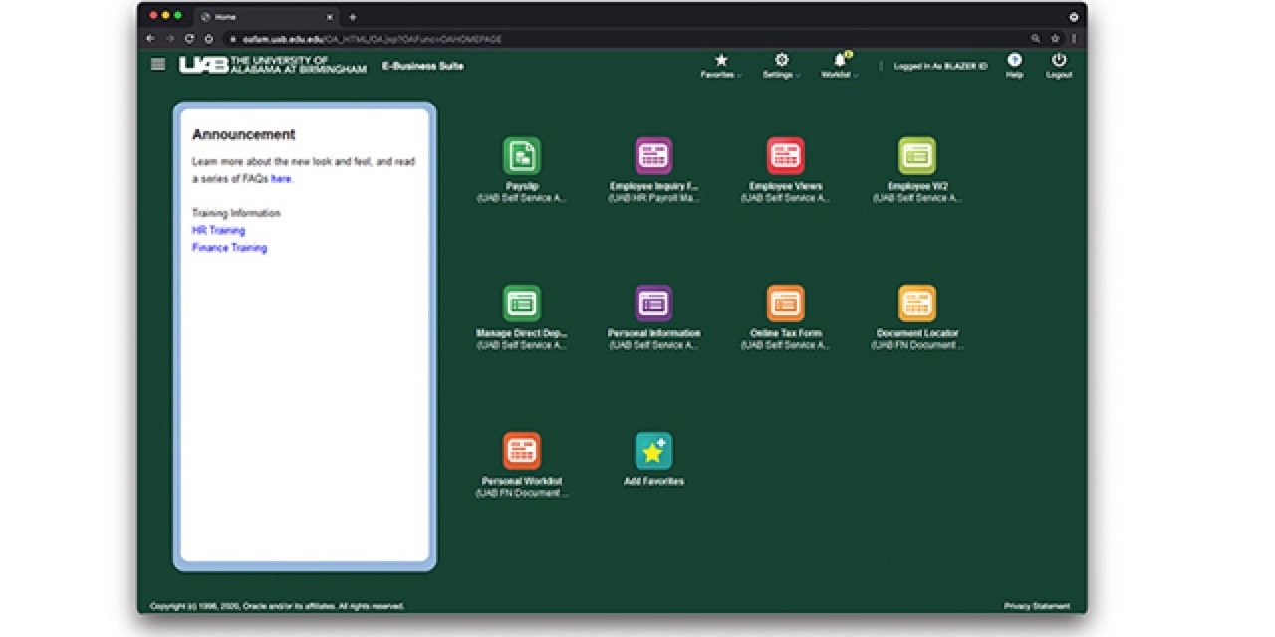Select the Home browser tab

click(x=264, y=17)
